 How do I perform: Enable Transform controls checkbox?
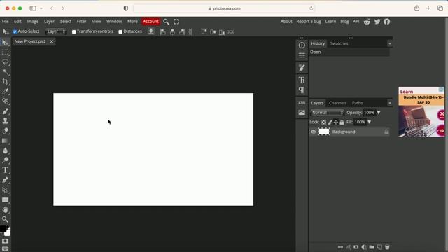[x=73, y=31]
